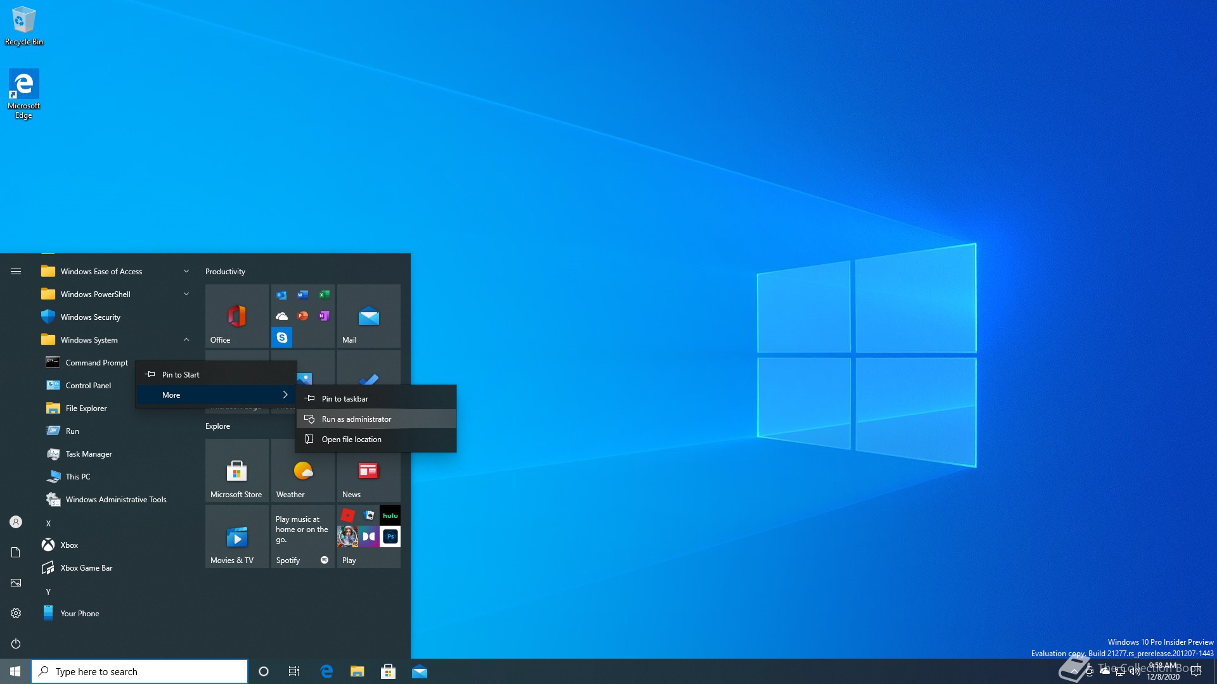The width and height of the screenshot is (1217, 684).
Task: Open the More submenu
Action: coord(216,395)
